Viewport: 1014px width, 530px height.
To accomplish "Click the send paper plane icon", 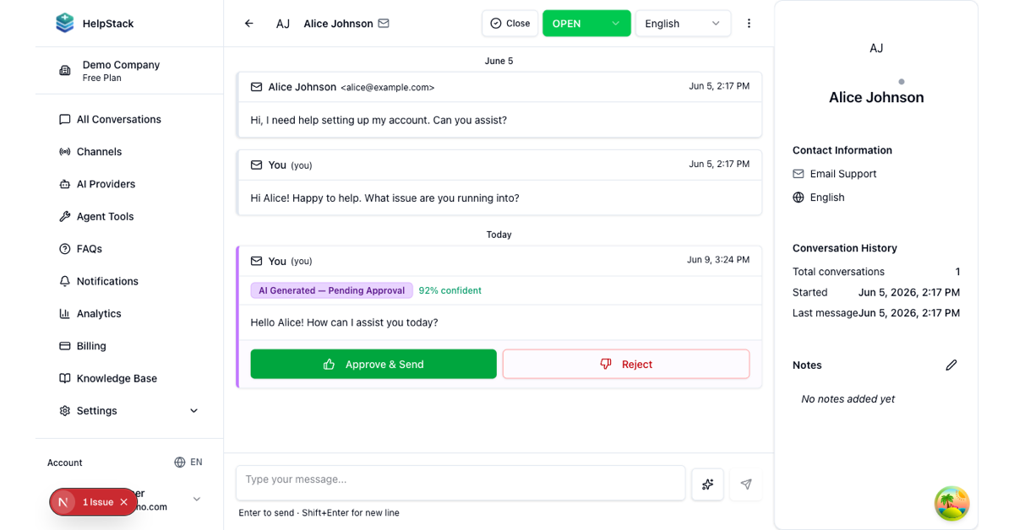I will click(x=746, y=484).
